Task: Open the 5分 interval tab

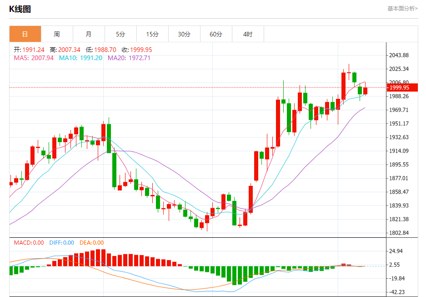Action: (120, 34)
